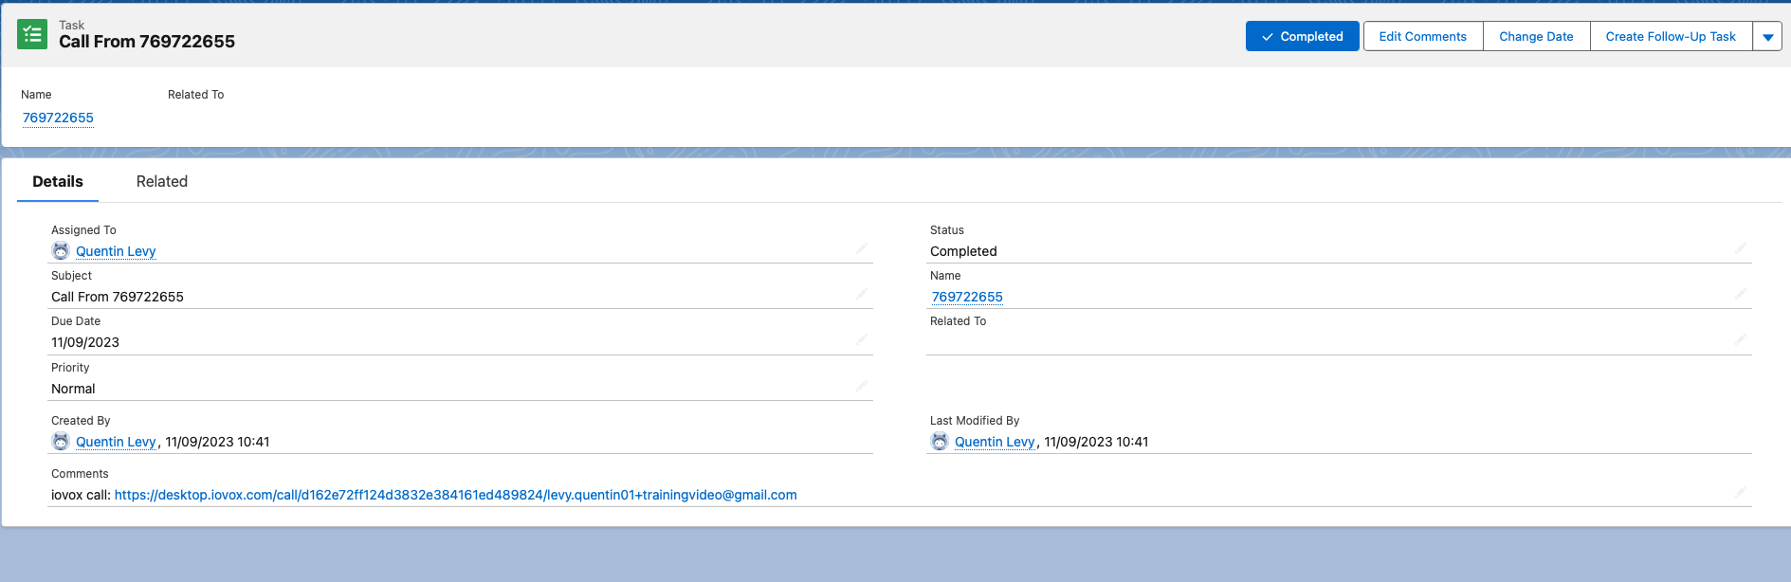Click Quentin Levy avatar beside Assigned To
Viewport: 1791px width, 582px height.
pos(61,251)
